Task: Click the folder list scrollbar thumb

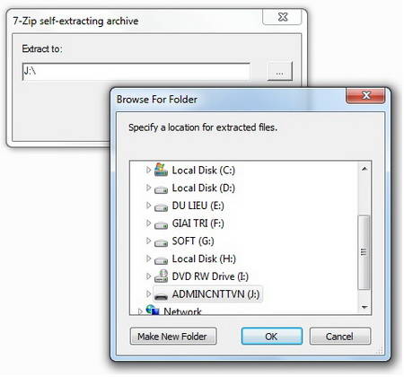Action: coord(364,252)
